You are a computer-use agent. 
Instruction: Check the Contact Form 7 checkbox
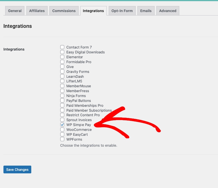coord(62,47)
